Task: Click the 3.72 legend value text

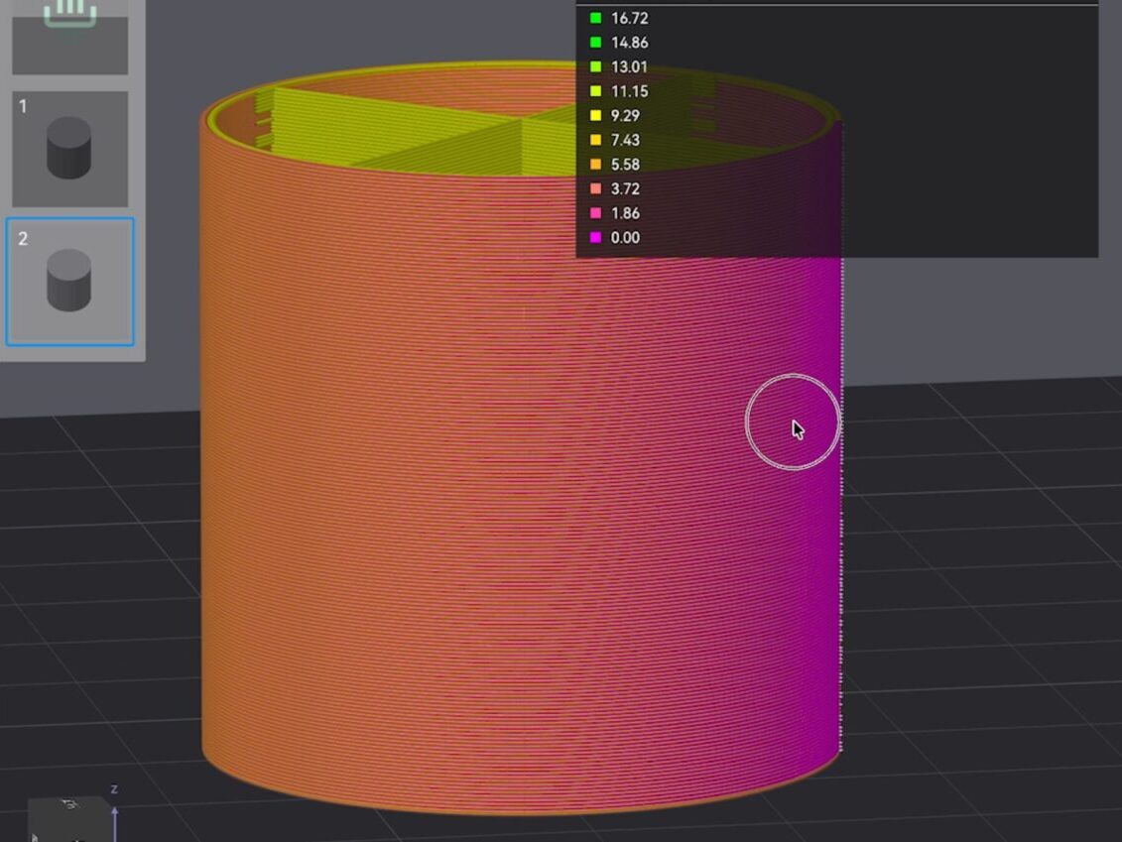Action: [x=625, y=188]
